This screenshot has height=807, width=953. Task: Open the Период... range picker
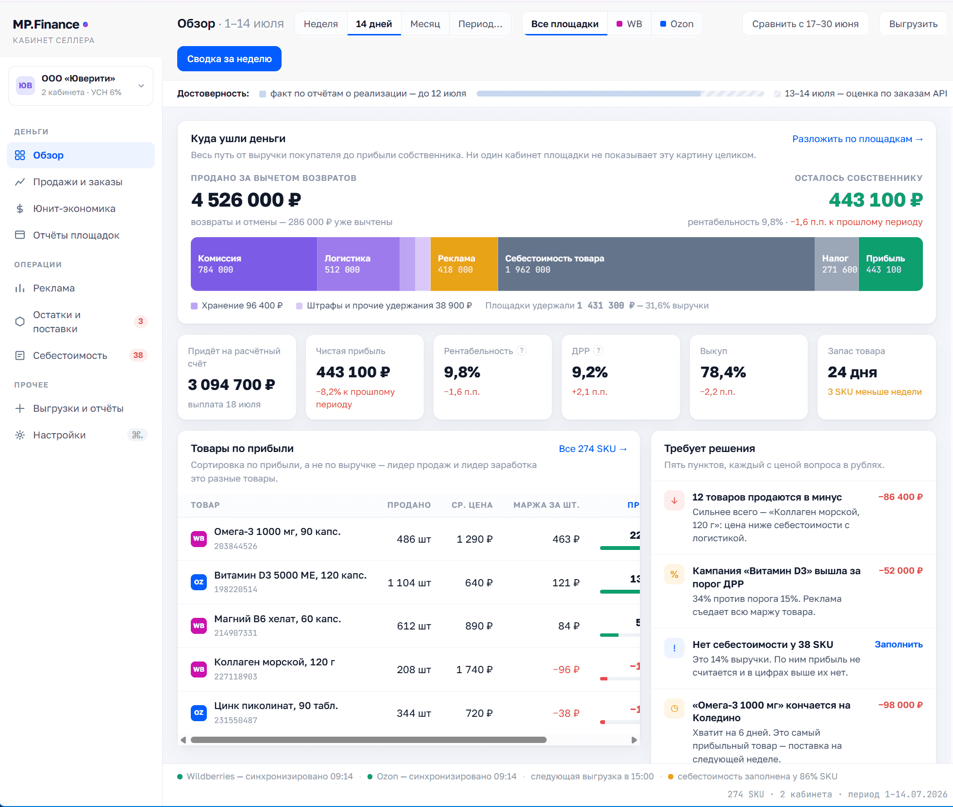pos(480,24)
